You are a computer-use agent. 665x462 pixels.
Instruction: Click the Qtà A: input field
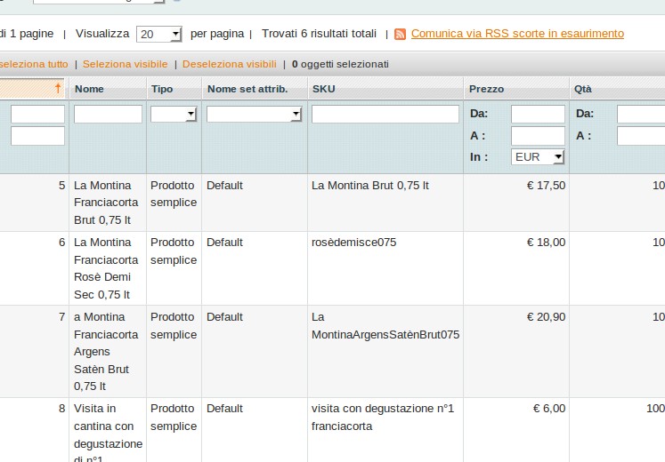(x=641, y=136)
